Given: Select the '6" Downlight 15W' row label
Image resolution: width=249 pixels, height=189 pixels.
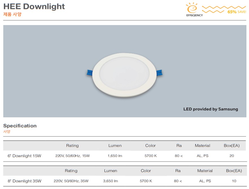Looking at the screenshot, I should (24, 156).
